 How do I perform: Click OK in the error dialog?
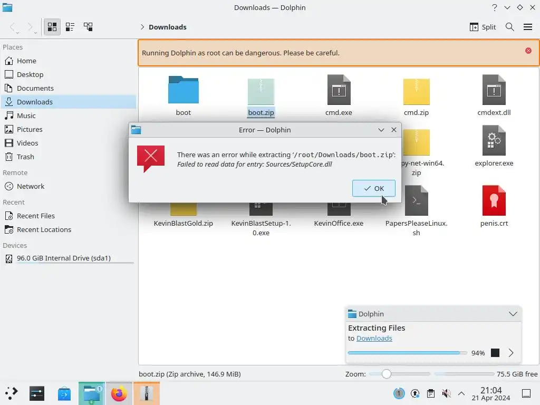pyautogui.click(x=374, y=188)
